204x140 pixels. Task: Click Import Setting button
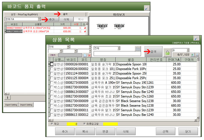point(26,105)
